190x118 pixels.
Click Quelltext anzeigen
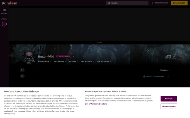pos(154,76)
